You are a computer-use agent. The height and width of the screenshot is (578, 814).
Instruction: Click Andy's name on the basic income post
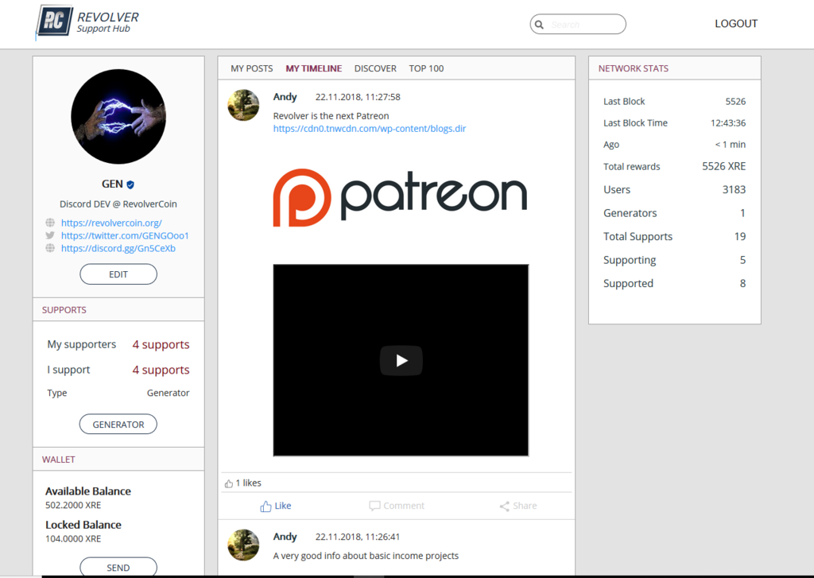pos(285,537)
